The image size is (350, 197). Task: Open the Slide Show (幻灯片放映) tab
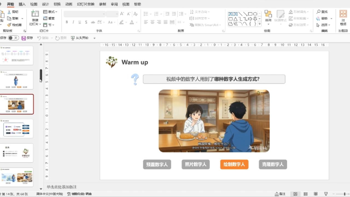(x=86, y=4)
